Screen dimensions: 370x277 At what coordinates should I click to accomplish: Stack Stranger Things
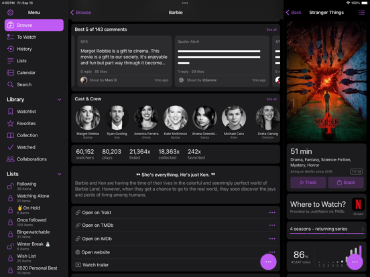pyautogui.click(x=346, y=183)
